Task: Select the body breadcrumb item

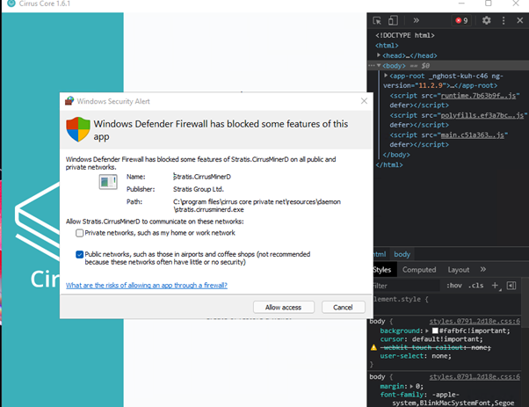Action: coord(402,254)
